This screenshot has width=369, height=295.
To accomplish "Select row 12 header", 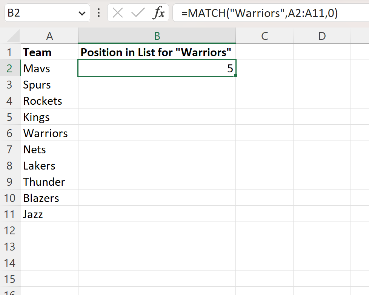I will point(10,231).
